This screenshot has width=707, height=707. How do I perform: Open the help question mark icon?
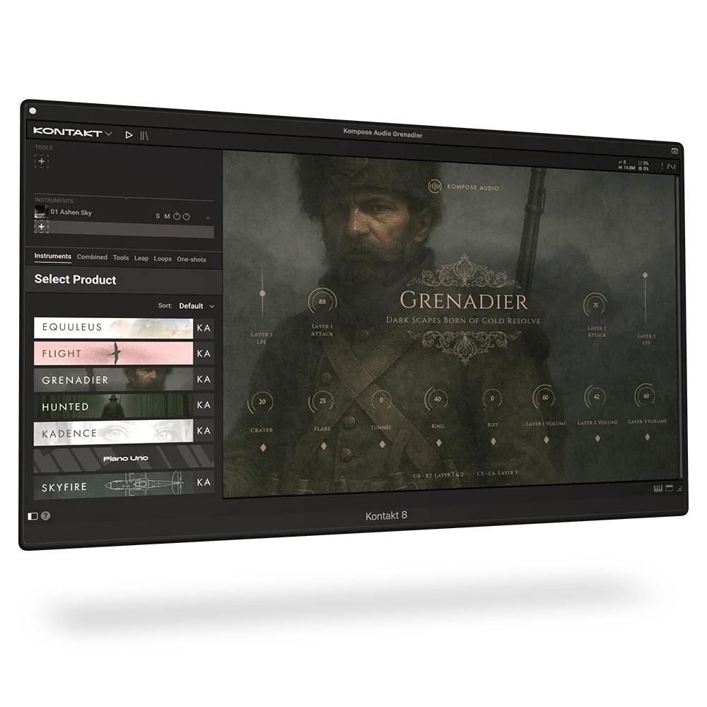pos(45,516)
